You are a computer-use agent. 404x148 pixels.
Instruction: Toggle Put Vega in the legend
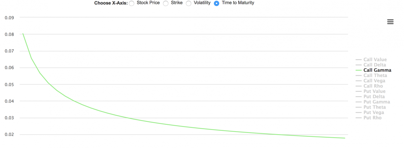[x=374, y=112]
